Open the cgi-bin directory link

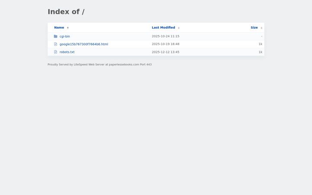65,36
